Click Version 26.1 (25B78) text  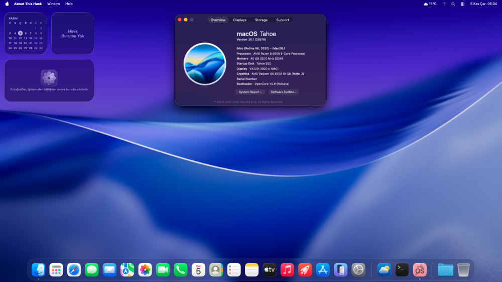(x=251, y=40)
